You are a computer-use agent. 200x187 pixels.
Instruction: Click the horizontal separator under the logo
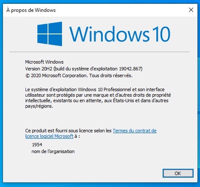tap(99, 52)
